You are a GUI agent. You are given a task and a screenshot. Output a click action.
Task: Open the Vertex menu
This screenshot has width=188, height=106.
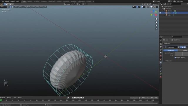tap(33, 7)
